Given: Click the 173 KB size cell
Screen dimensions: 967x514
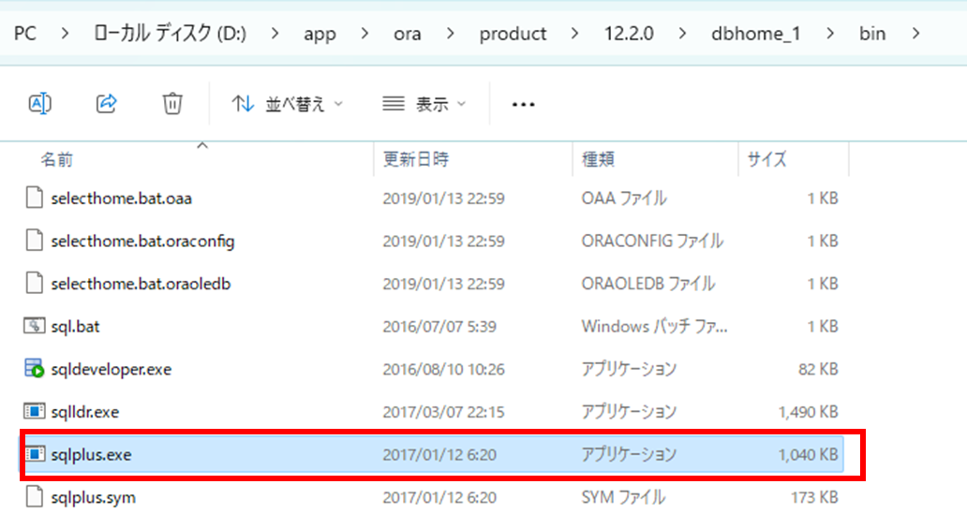Looking at the screenshot, I should (814, 497).
